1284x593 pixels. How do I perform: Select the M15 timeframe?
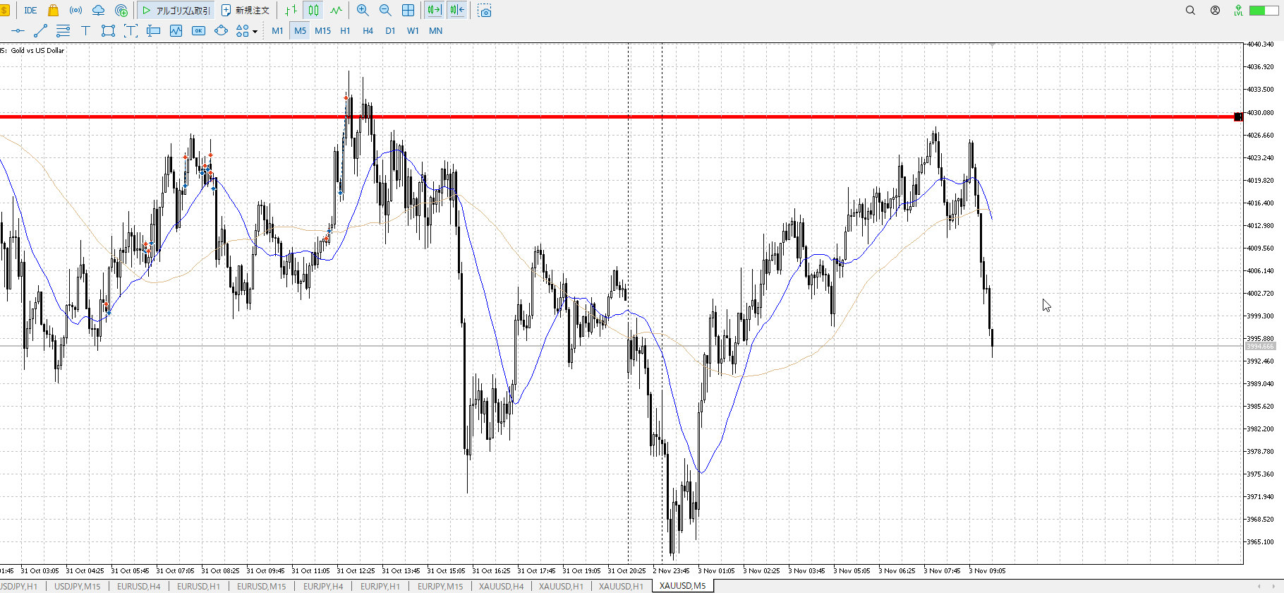point(322,31)
